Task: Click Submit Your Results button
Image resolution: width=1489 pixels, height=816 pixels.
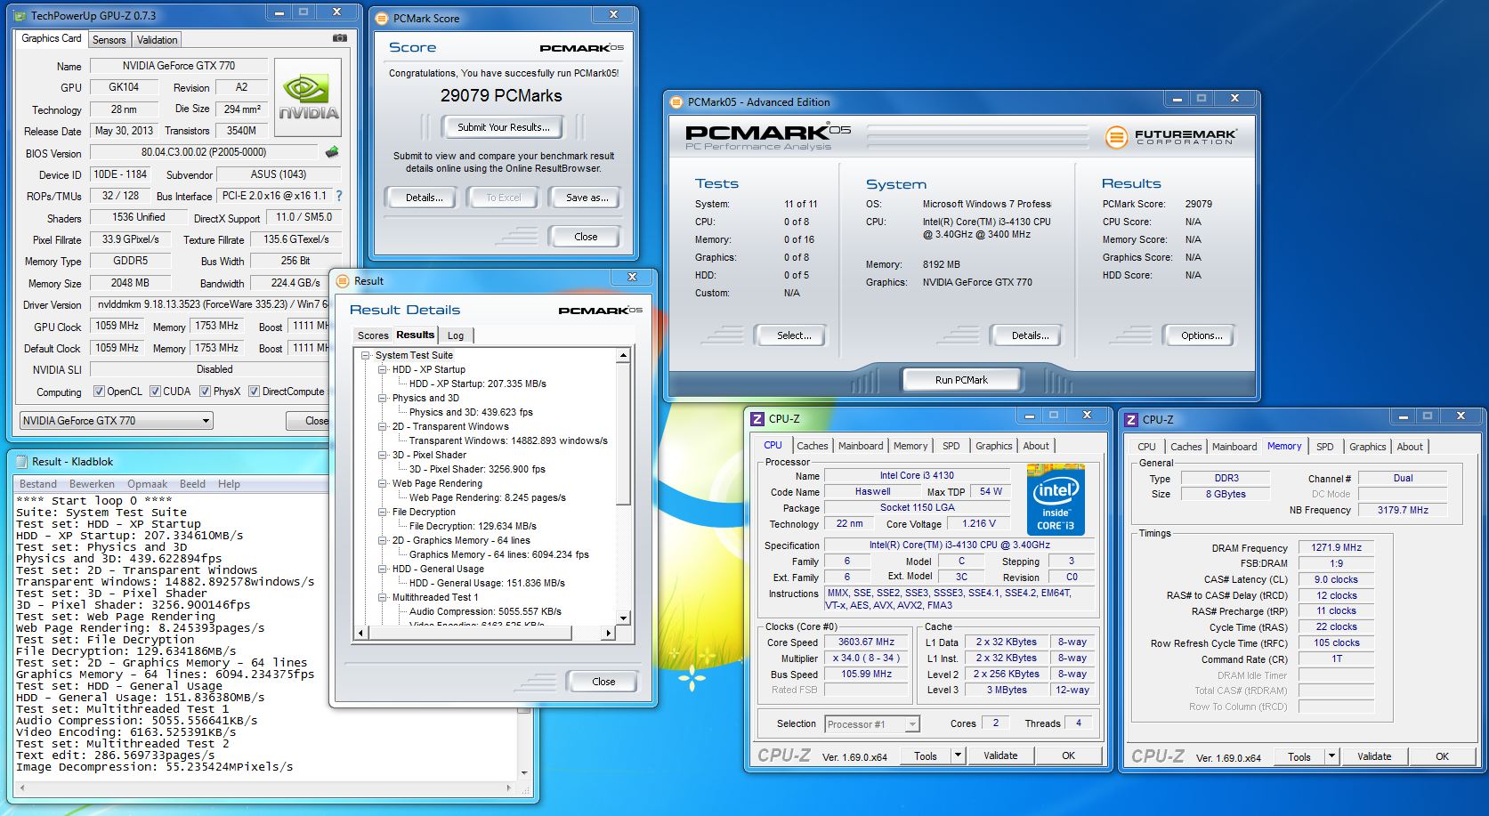Action: pos(504,127)
